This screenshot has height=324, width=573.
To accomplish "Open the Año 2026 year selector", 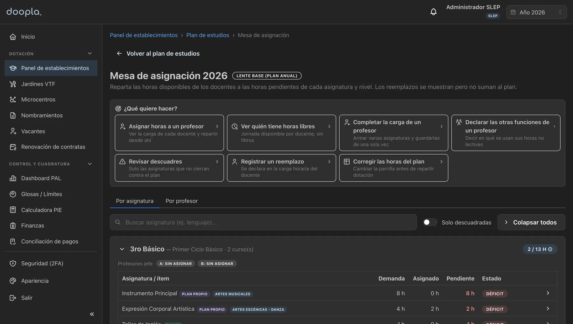I will (x=536, y=12).
